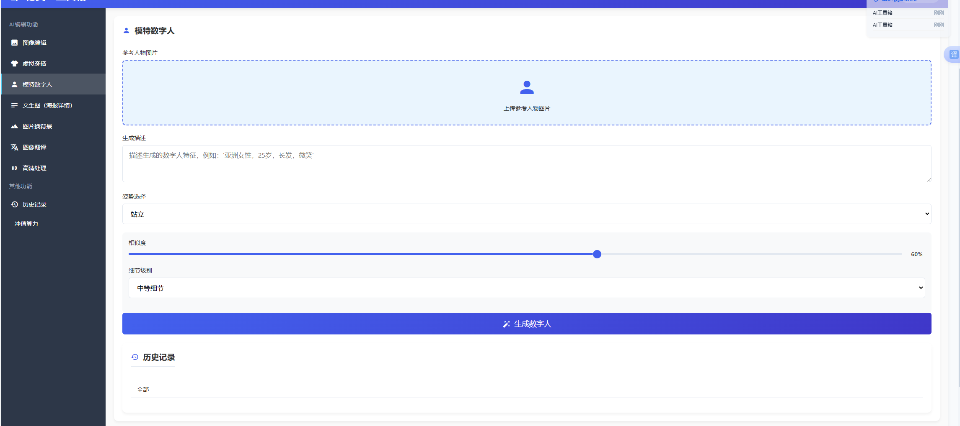The height and width of the screenshot is (426, 960).
Task: Click the HD processing icon
Action: coord(14,168)
